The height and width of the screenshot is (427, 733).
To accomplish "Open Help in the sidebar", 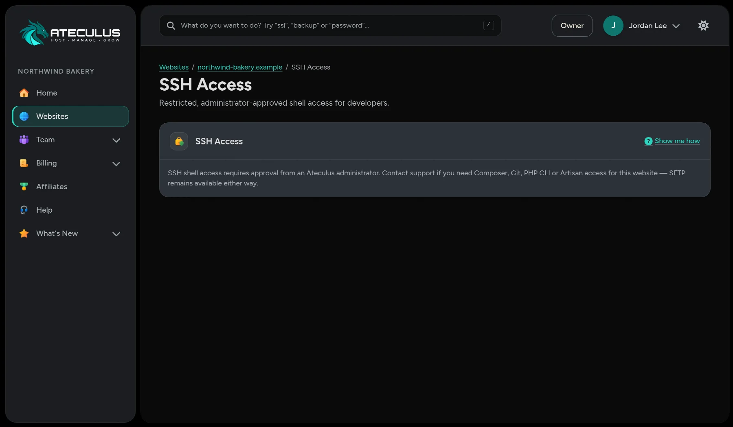I will [x=70, y=210].
